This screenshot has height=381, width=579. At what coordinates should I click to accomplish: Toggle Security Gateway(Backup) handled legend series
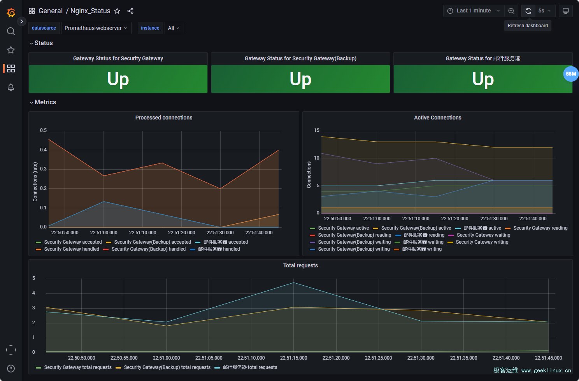coord(149,249)
